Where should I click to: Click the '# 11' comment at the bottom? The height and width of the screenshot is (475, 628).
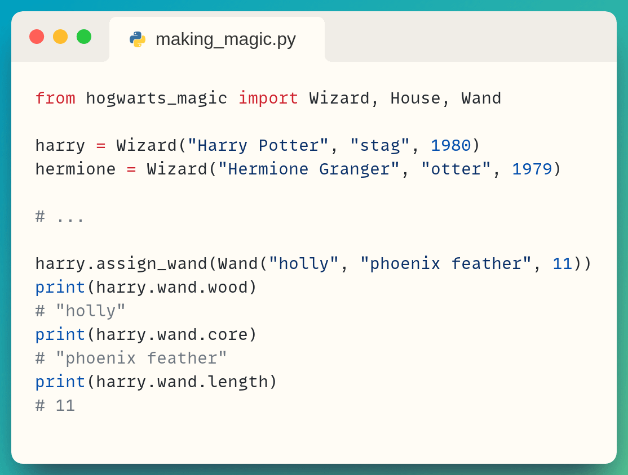click(x=55, y=406)
